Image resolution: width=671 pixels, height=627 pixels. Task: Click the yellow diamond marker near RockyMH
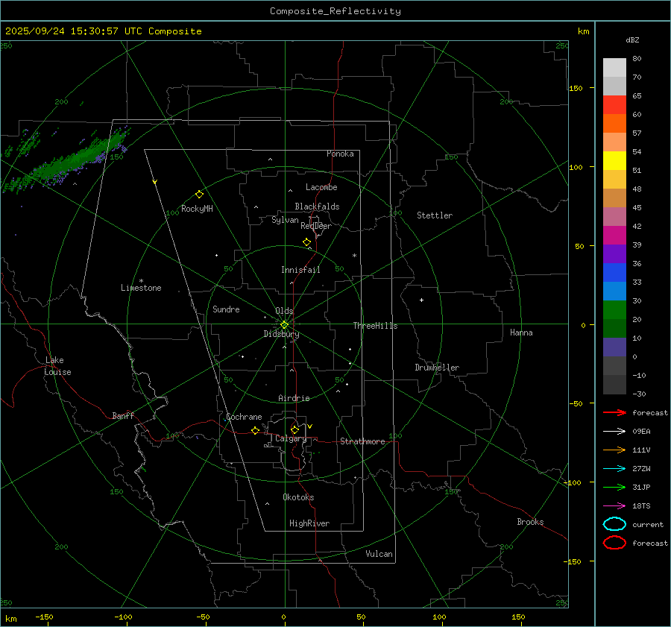[199, 194]
